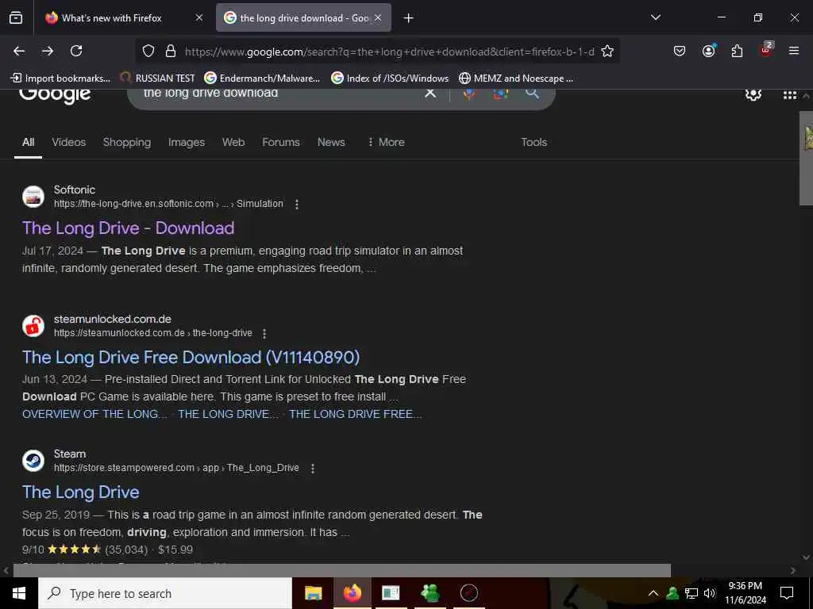Show hidden system tray icons
Image resolution: width=813 pixels, height=609 pixels.
click(x=653, y=593)
